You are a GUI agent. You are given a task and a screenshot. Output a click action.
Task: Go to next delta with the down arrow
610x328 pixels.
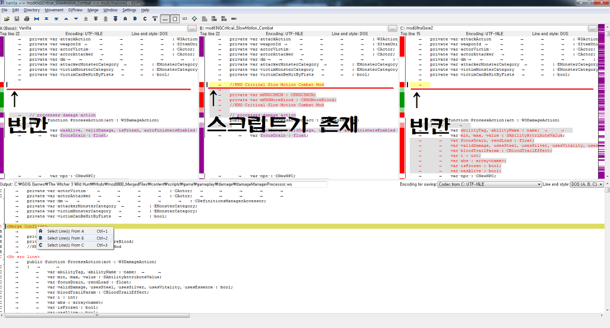coord(76,19)
